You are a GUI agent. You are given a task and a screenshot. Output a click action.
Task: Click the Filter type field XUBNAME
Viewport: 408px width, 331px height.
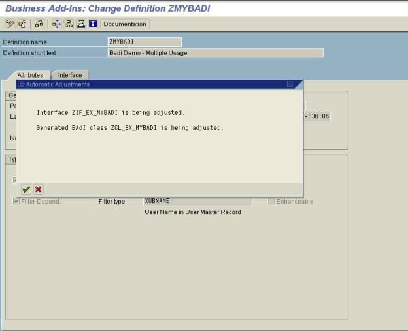click(x=197, y=201)
